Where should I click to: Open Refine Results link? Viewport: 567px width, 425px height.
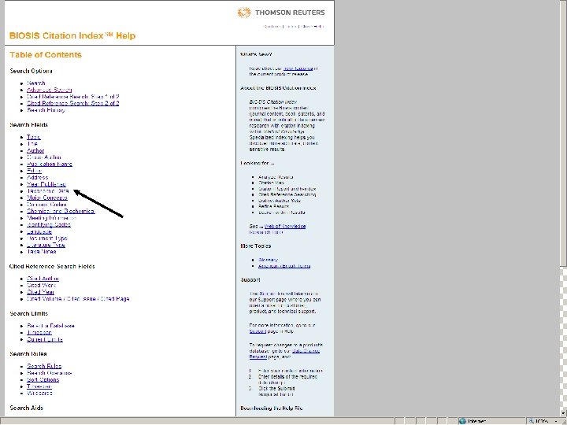[274, 206]
